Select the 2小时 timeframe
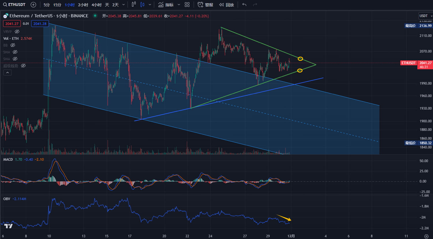This screenshot has width=433, height=239. click(x=83, y=5)
